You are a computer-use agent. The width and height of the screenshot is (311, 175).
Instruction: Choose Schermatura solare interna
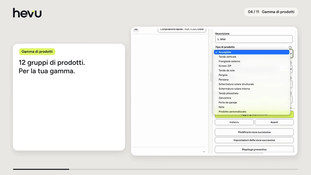[251, 89]
